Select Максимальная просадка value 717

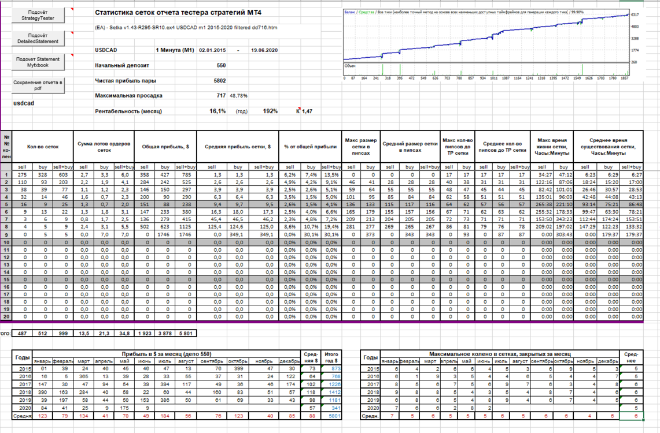(x=221, y=96)
